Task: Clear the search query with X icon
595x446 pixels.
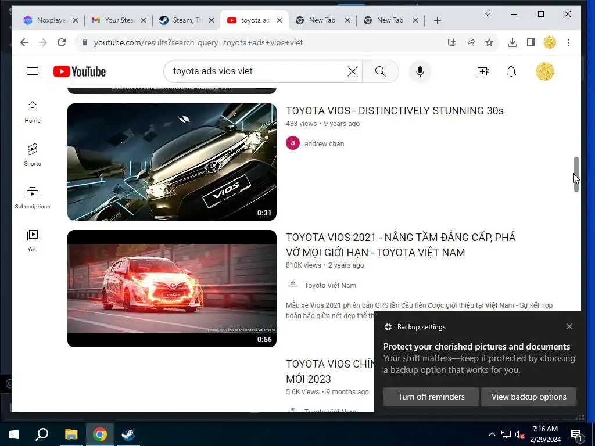Action: tap(352, 71)
